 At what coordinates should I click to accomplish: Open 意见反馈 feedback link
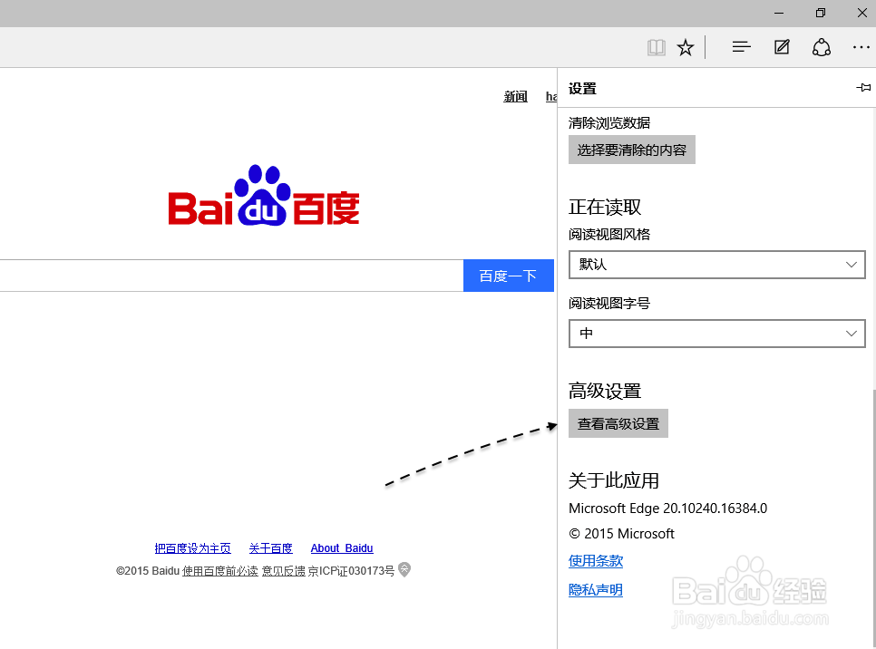coord(284,571)
